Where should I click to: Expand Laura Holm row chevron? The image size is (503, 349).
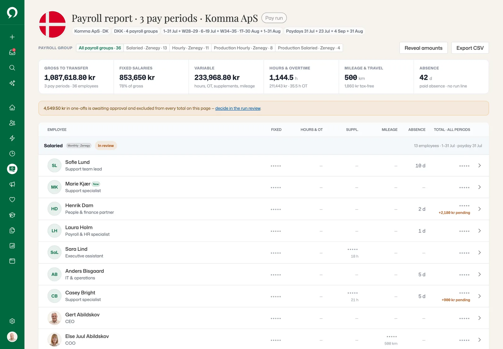[479, 231]
